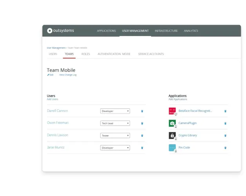
Task: Delete Darrell Cannon from team
Action: [x=142, y=111]
